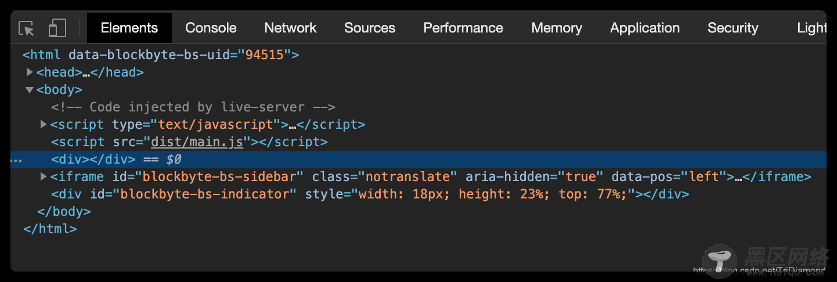Image resolution: width=837 pixels, height=282 pixels.
Task: Switch to the Network tab
Action: (x=290, y=28)
